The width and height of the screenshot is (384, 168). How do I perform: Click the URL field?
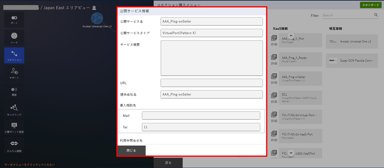tap(211, 83)
